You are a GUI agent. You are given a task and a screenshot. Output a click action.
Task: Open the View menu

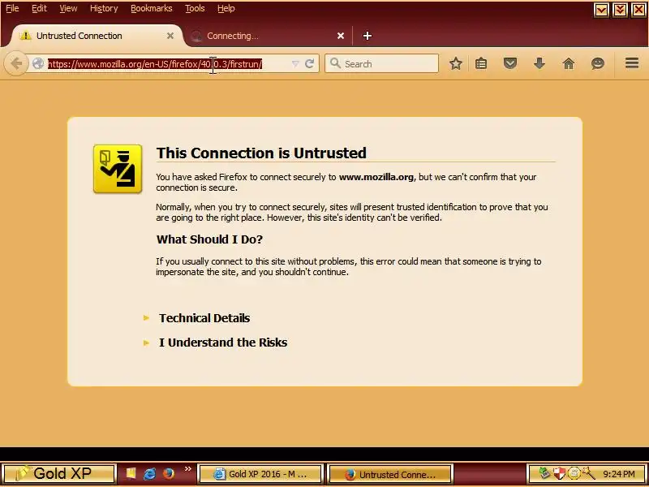click(68, 8)
